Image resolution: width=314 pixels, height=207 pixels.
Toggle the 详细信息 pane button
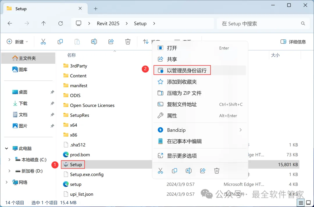click(293, 42)
